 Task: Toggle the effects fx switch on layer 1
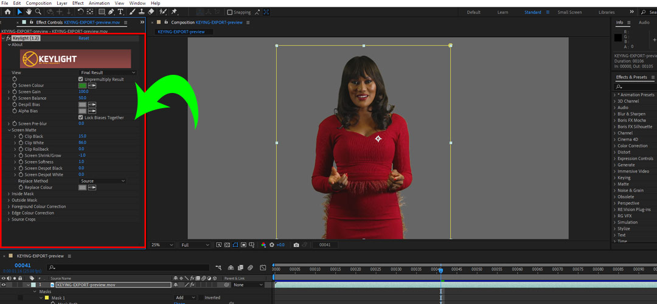point(192,285)
